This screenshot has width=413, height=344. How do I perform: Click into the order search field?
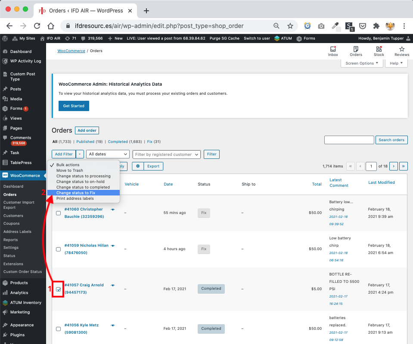pos(349,140)
